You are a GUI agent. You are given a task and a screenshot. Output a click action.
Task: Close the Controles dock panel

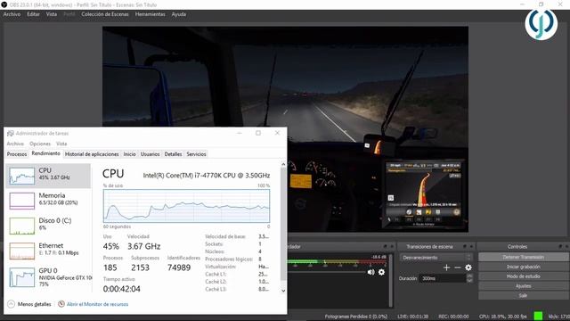(x=566, y=247)
